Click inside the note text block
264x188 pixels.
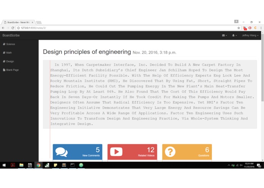point(150,94)
